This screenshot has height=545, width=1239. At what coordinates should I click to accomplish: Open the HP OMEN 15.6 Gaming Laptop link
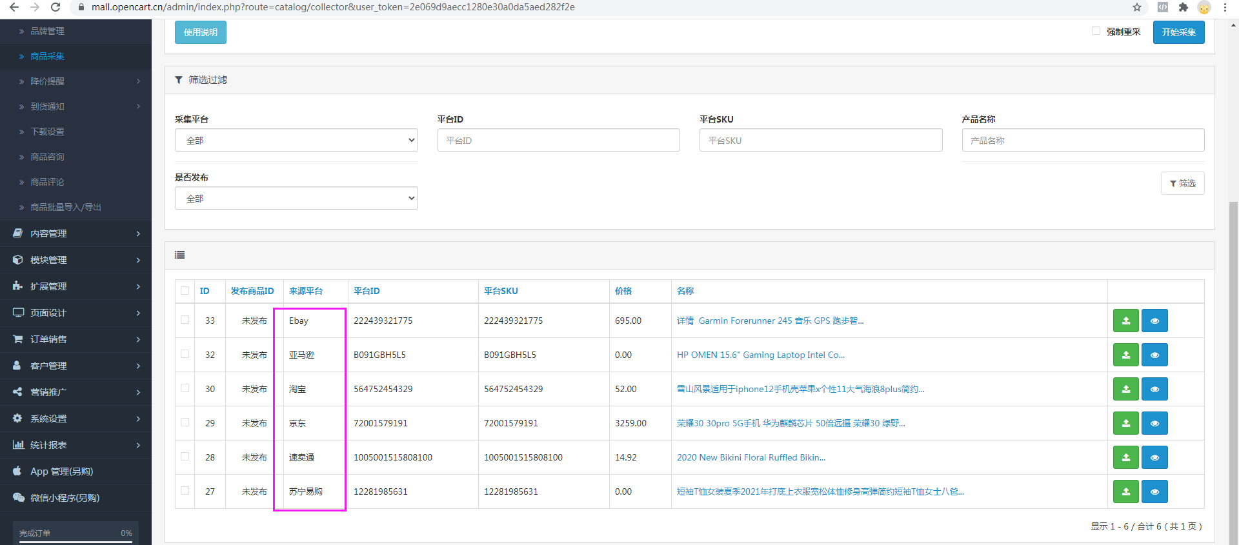pyautogui.click(x=760, y=355)
